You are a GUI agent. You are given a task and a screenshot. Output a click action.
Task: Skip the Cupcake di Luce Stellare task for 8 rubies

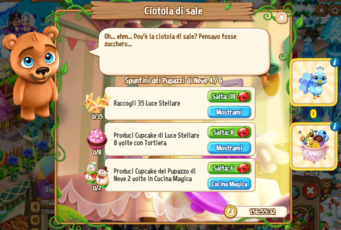pyautogui.click(x=229, y=132)
